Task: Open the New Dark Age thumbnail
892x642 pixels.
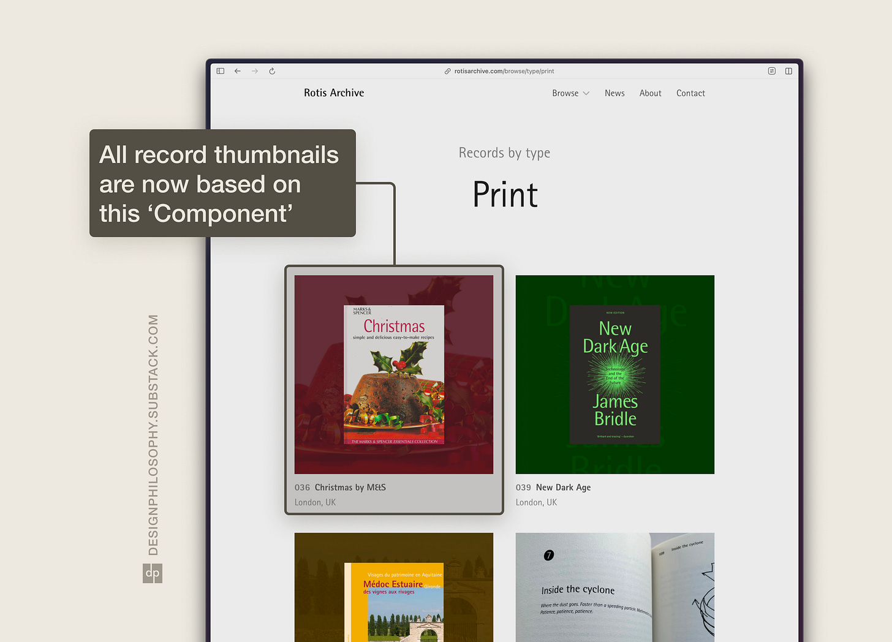Action: tap(615, 374)
